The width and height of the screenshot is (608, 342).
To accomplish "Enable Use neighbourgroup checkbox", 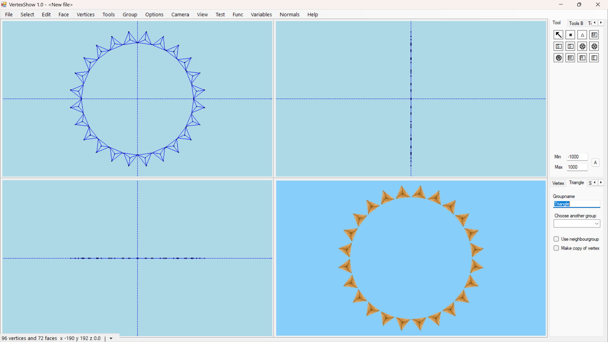I will point(556,239).
